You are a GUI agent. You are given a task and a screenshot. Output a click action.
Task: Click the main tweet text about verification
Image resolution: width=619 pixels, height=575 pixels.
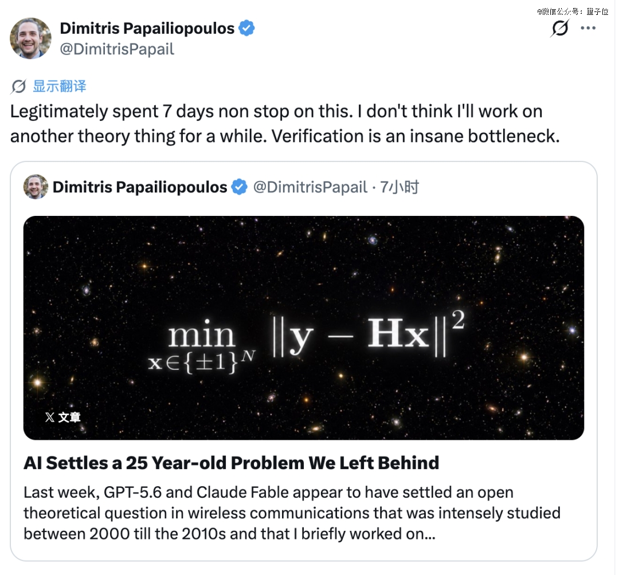285,124
